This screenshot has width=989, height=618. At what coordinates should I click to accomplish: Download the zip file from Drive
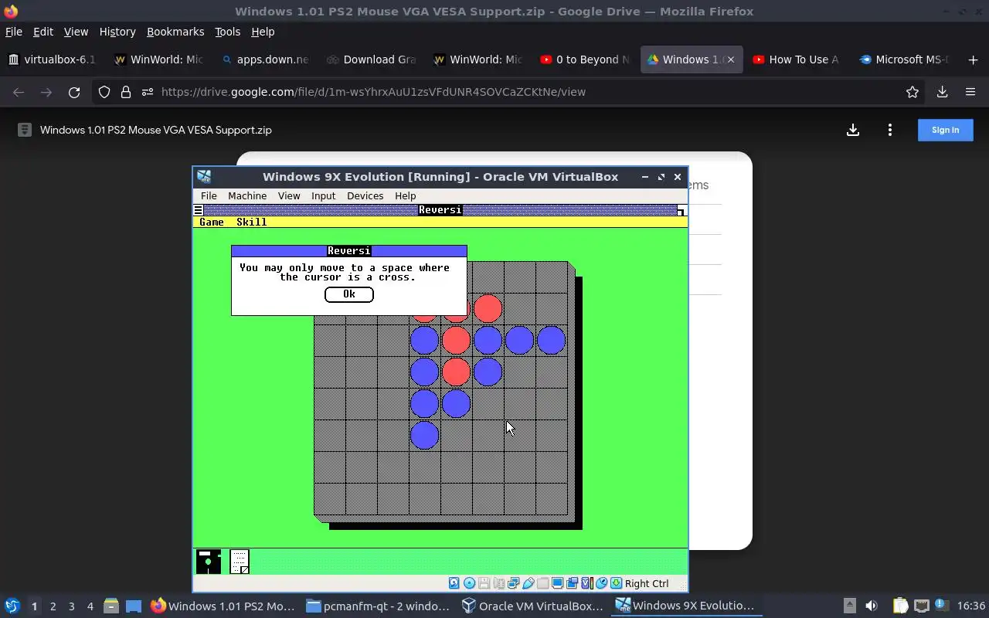point(853,130)
